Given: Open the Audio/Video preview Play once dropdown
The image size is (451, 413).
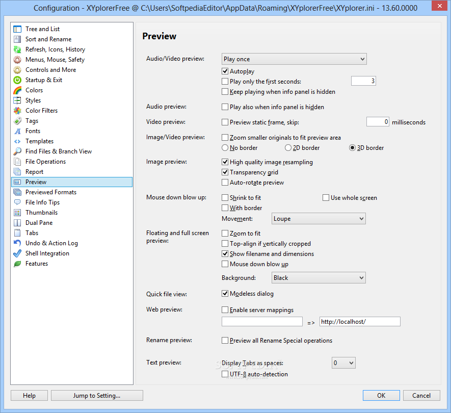Looking at the screenshot, I should pyautogui.click(x=294, y=59).
